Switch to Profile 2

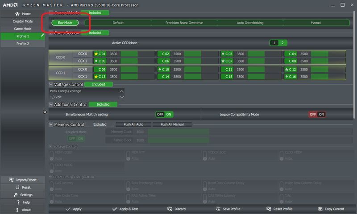(23, 44)
